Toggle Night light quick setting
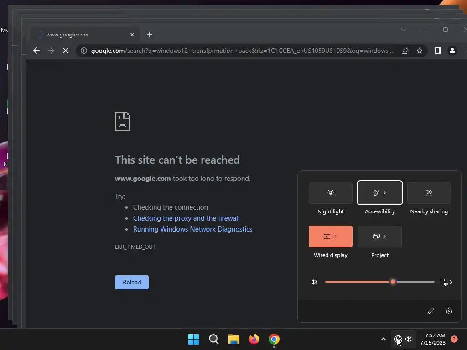467x350 pixels. [330, 193]
